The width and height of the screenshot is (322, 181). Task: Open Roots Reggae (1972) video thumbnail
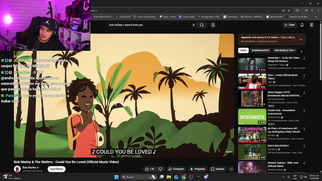pyautogui.click(x=252, y=99)
